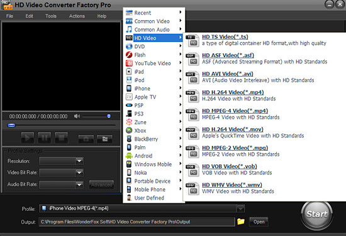This screenshot has height=236, width=346.
Task: Click the Nokia phone icon
Action: coord(129,173)
